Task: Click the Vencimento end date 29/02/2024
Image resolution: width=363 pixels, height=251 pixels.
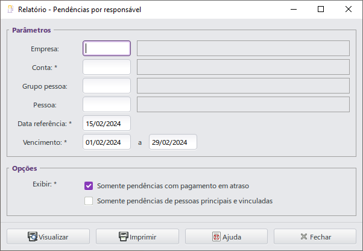Action: coord(173,142)
